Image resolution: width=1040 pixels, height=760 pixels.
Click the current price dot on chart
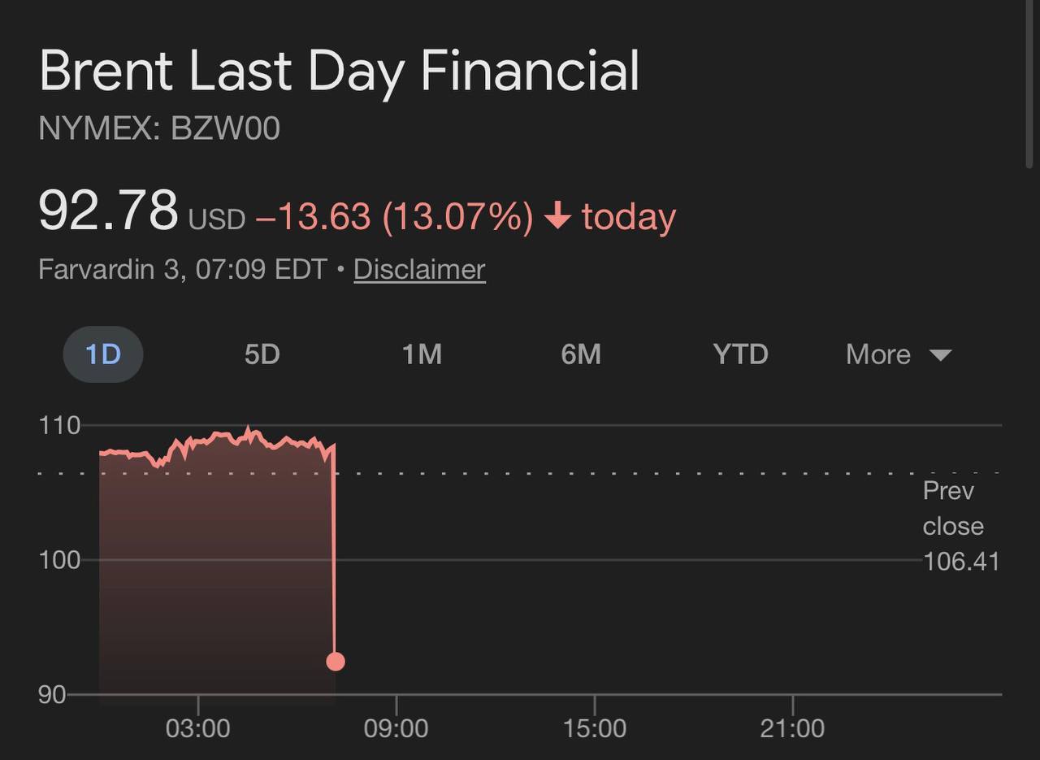pyautogui.click(x=335, y=662)
